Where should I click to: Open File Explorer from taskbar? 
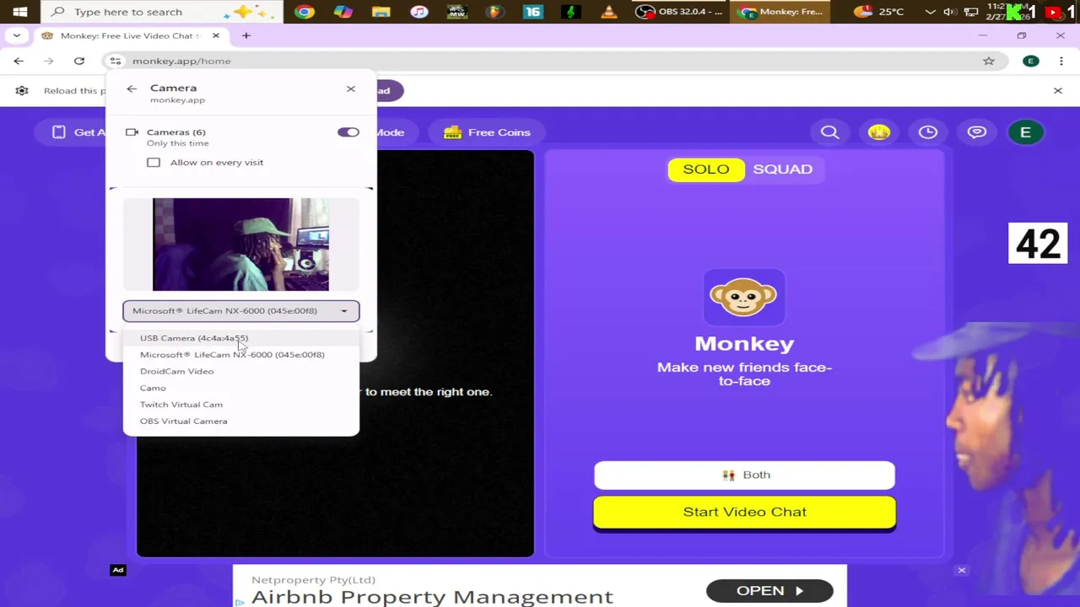[381, 12]
